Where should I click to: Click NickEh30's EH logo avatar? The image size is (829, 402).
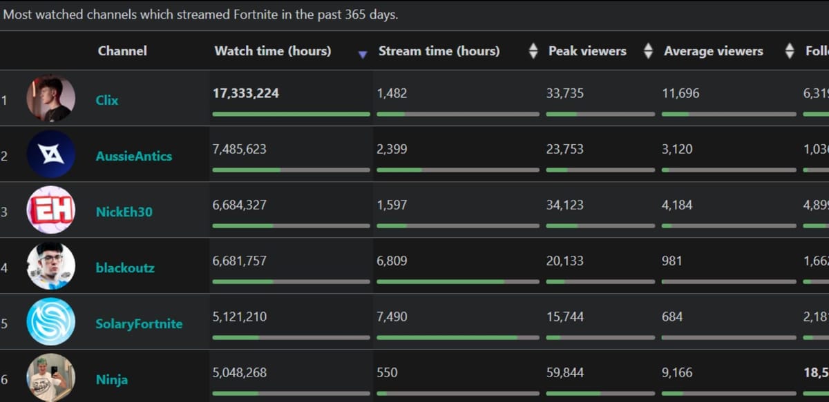point(50,210)
